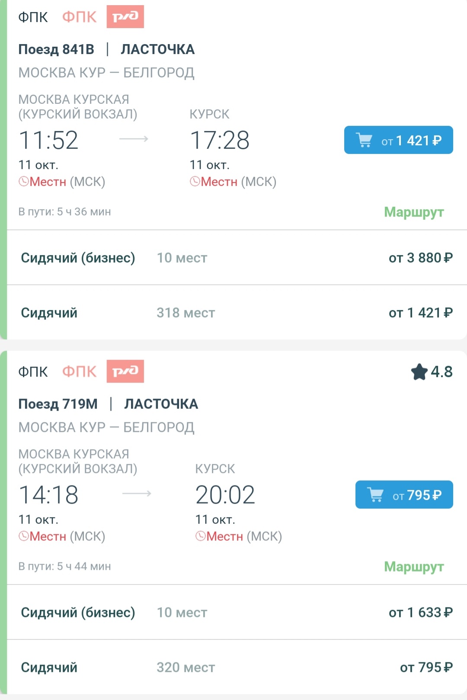Screen dimensions: 467x700
Task: Tap the star rating icon 4.8
Action: pyautogui.click(x=419, y=372)
